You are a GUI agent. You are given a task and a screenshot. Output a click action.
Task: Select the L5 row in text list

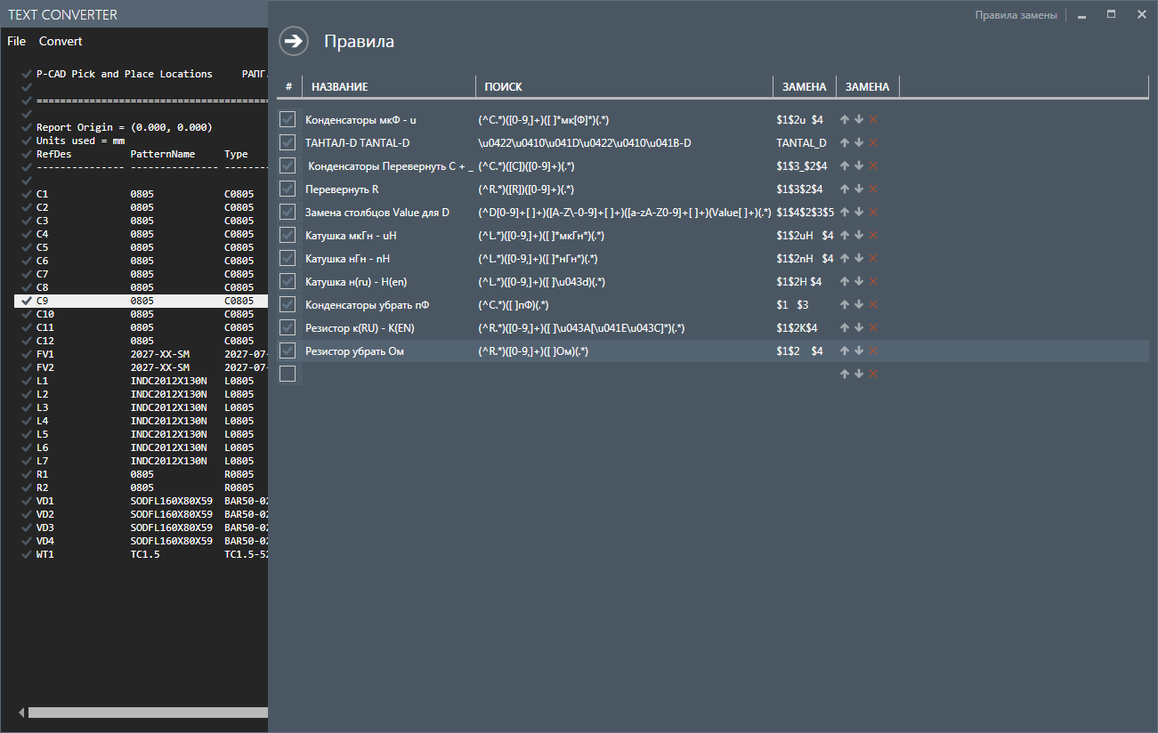click(x=141, y=434)
